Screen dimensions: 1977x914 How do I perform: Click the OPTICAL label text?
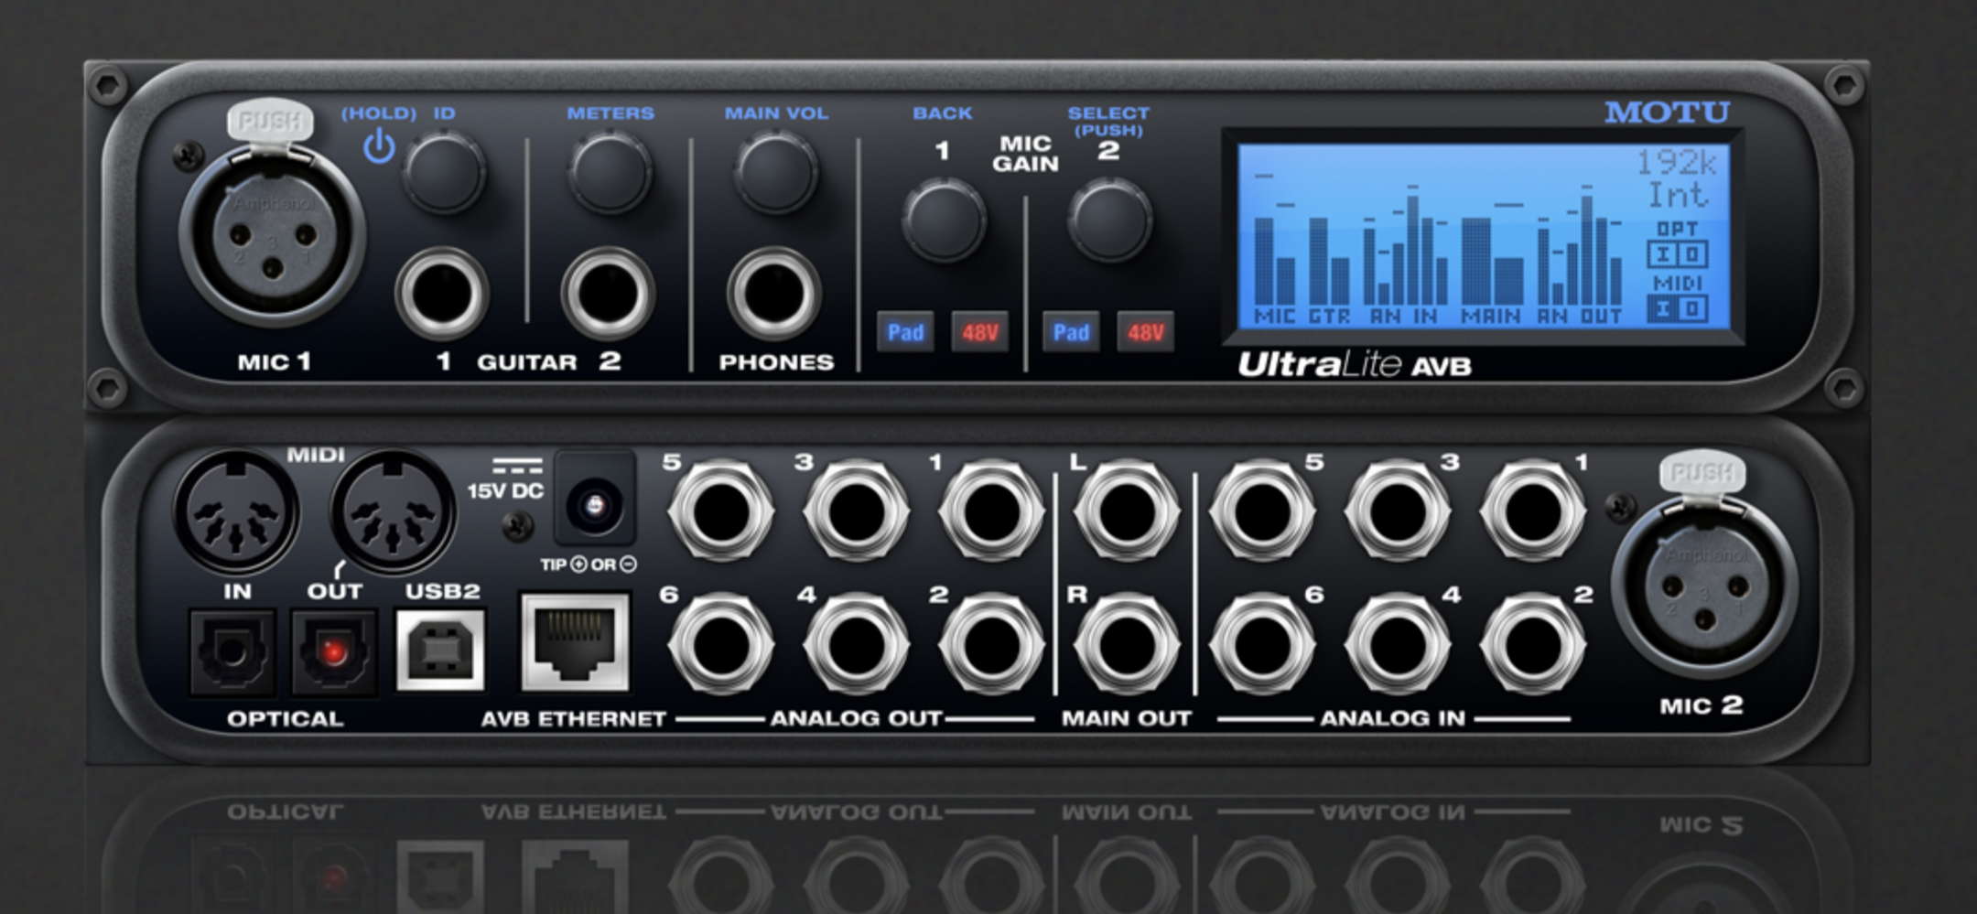coord(285,718)
